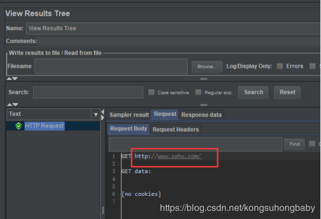321x219 pixels.
Task: Open the Request Headers sub-tab
Action: [176, 130]
